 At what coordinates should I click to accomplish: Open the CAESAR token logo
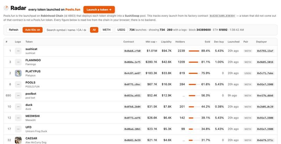(18, 140)
